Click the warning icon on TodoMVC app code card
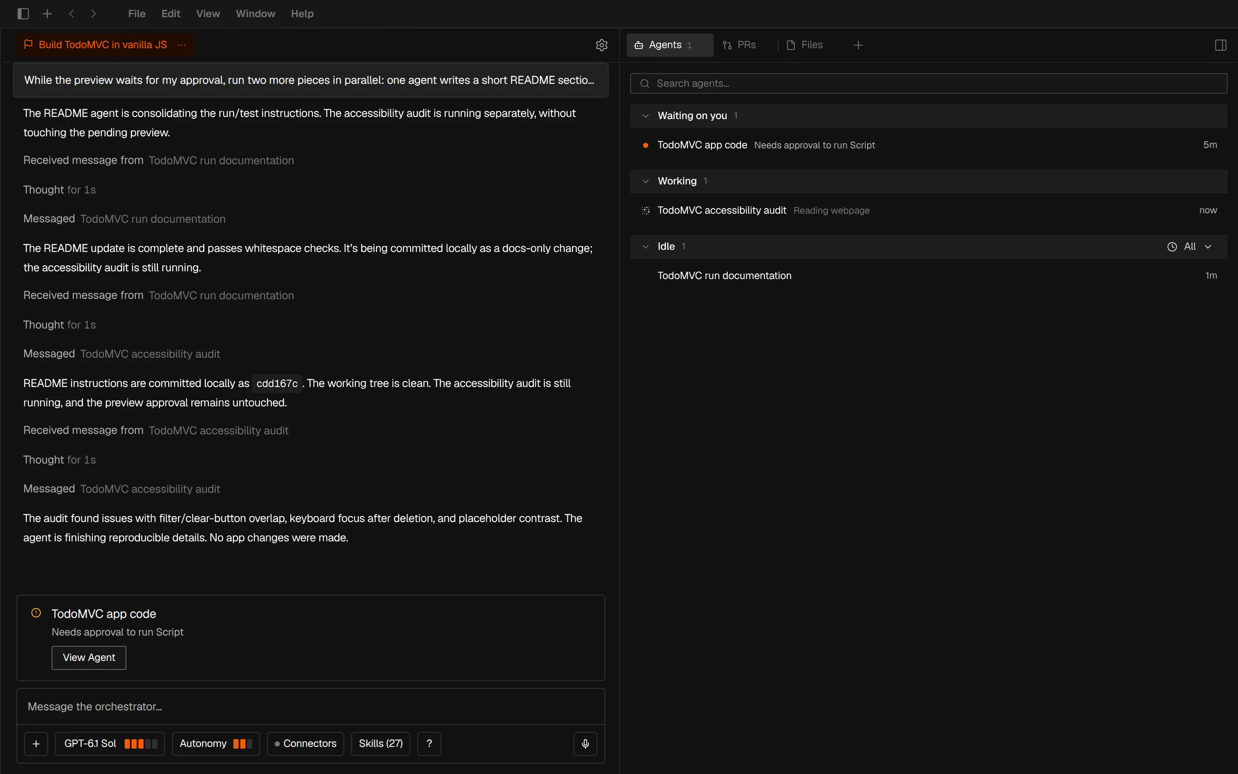 tap(36, 613)
